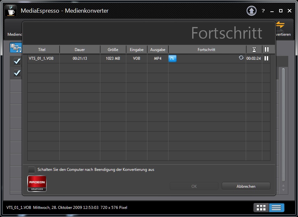The image size is (298, 217).
Task: Click the Titel column header
Action: tap(42, 50)
